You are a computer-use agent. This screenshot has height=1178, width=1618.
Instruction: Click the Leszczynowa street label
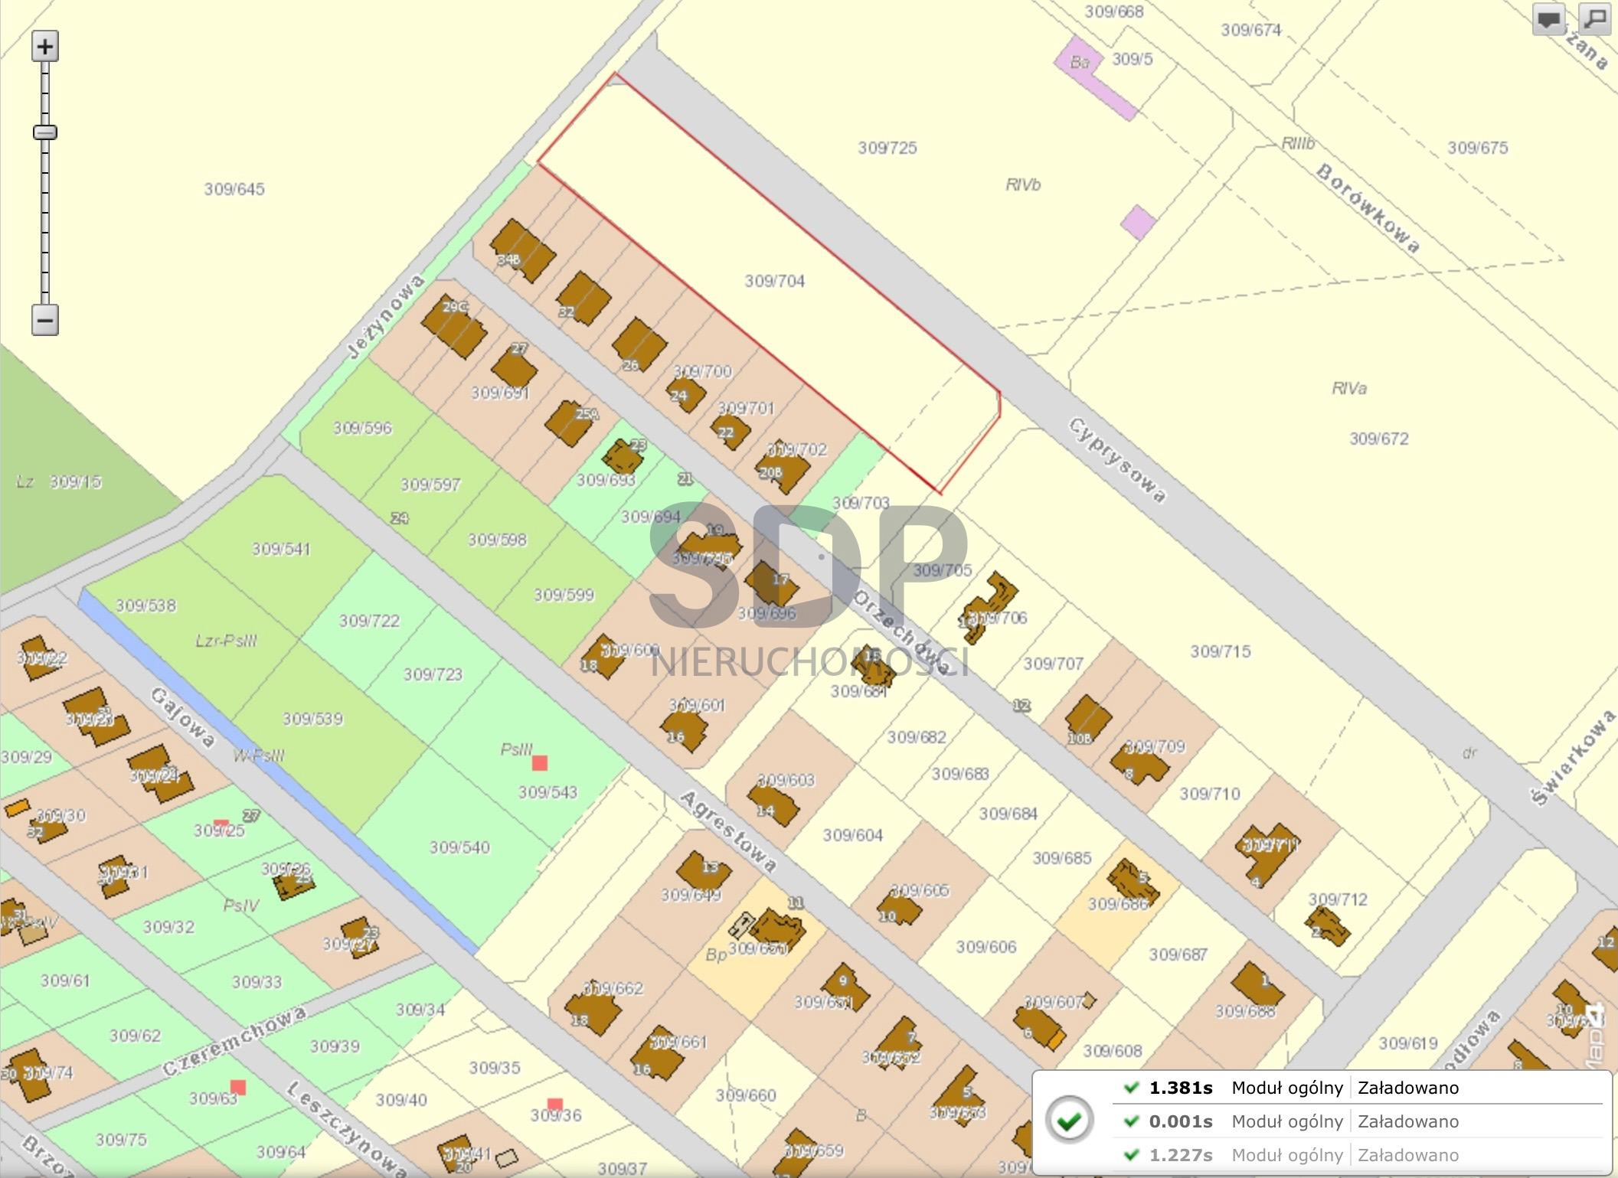pyautogui.click(x=346, y=1128)
